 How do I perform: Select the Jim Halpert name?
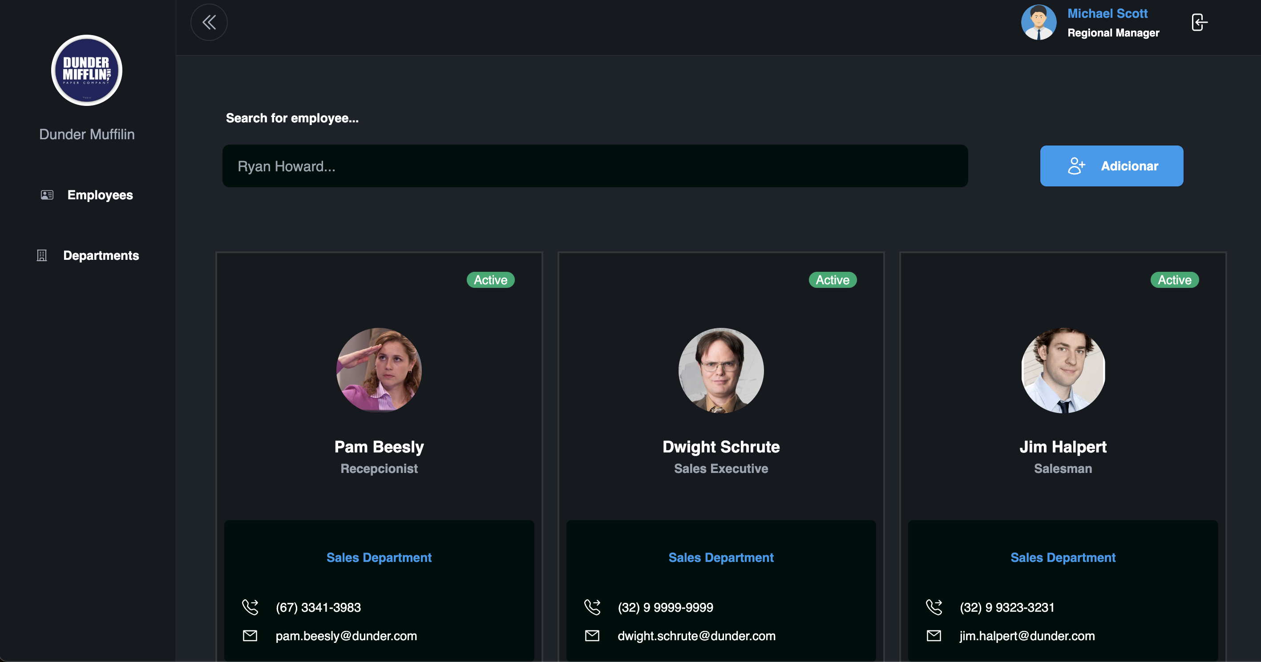[x=1063, y=447]
